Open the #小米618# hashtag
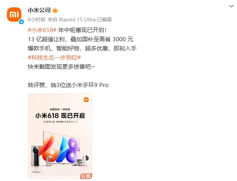 pyautogui.click(x=42, y=30)
